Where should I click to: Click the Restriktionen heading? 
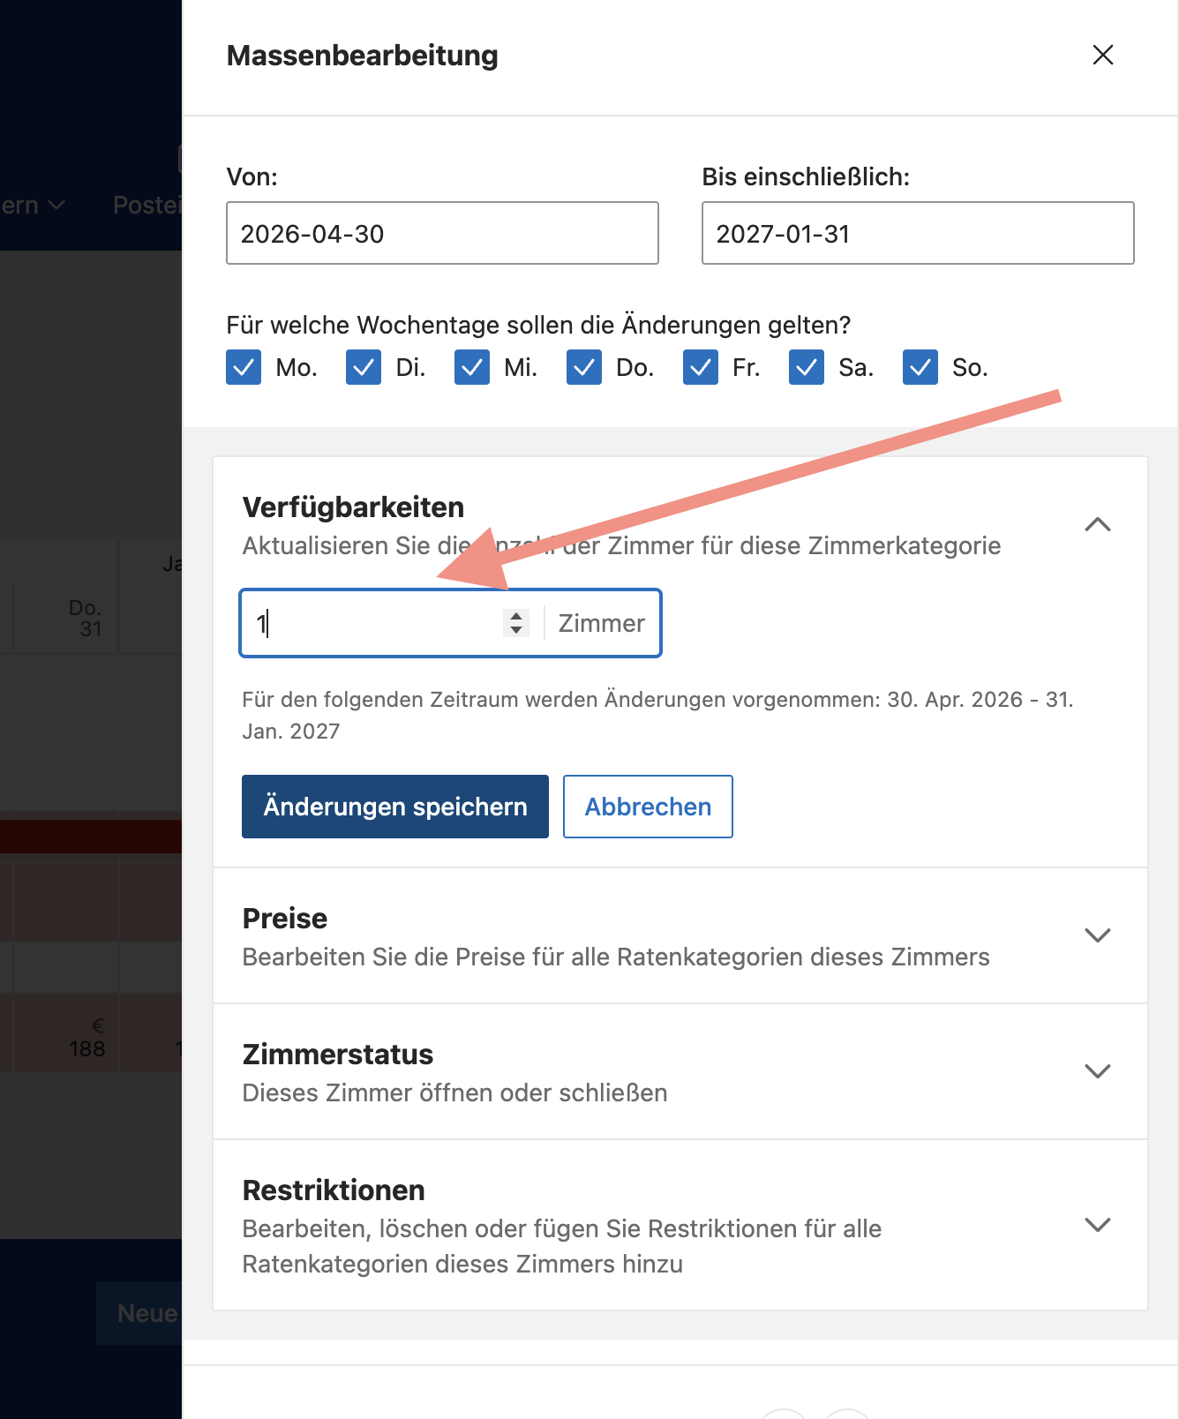pos(334,1190)
